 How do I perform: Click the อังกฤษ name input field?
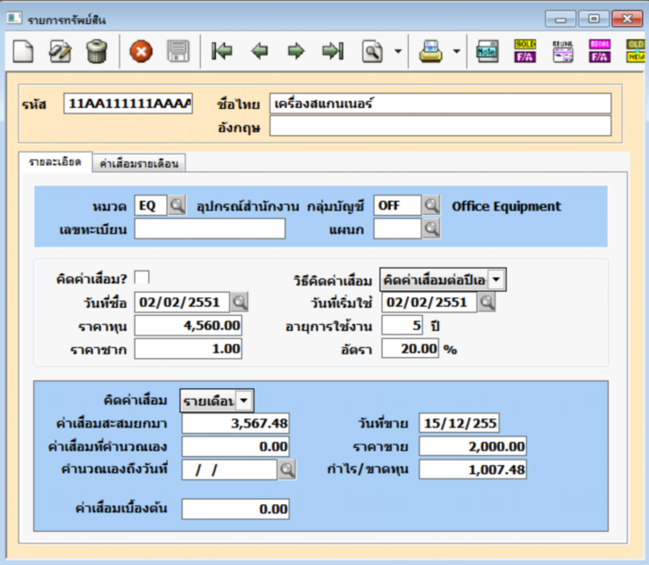pyautogui.click(x=440, y=127)
